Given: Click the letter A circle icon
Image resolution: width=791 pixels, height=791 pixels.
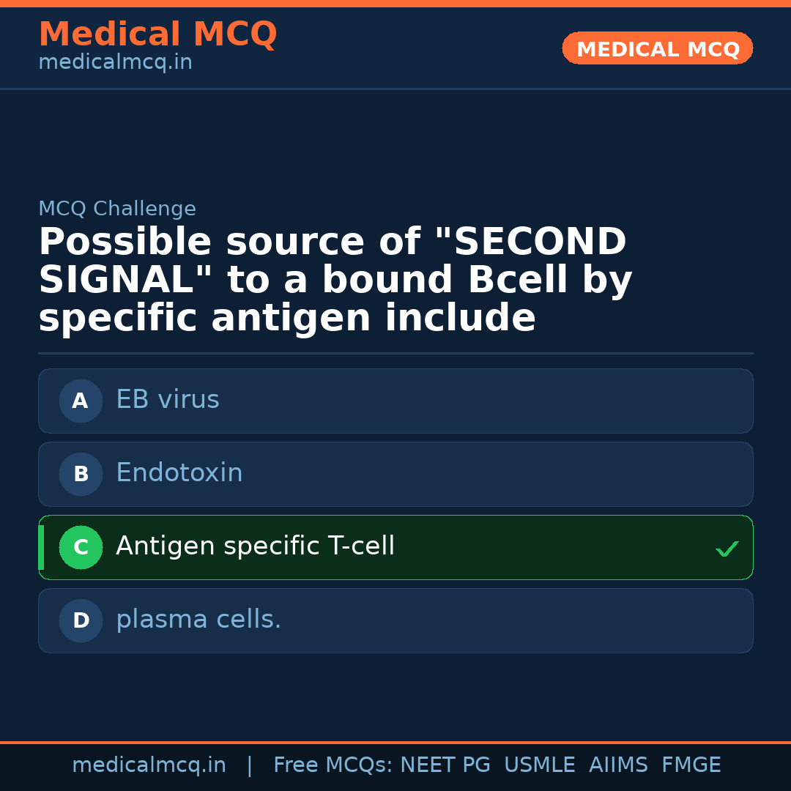Looking at the screenshot, I should coord(81,401).
